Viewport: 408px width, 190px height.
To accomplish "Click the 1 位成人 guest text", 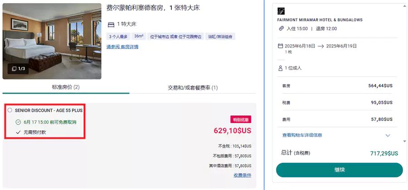I will pos(293,68).
